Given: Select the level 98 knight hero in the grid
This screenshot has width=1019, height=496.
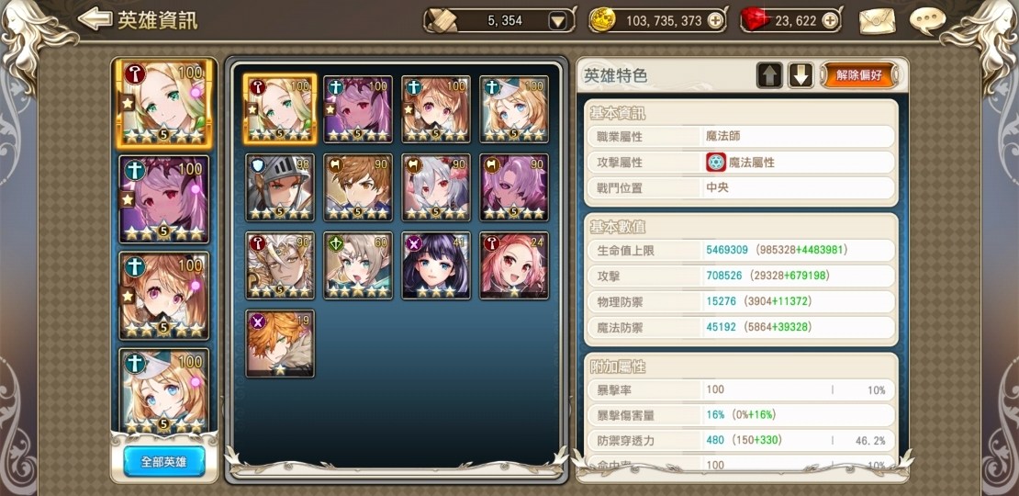Looking at the screenshot, I should tap(280, 188).
